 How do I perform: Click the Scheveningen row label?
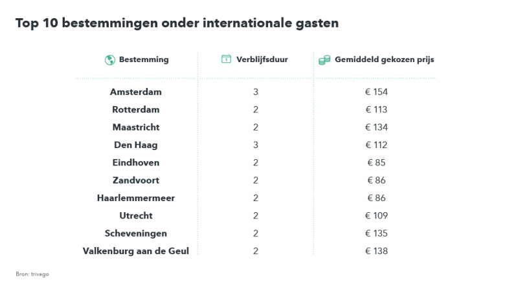tap(136, 233)
